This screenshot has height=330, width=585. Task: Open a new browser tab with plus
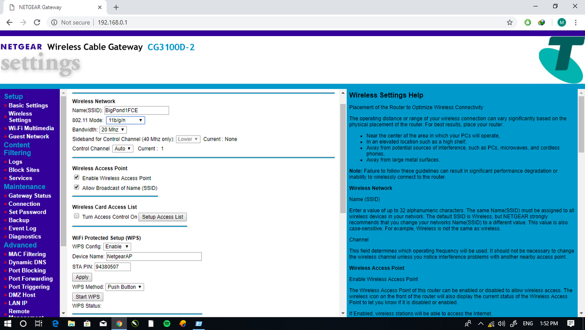(116, 7)
